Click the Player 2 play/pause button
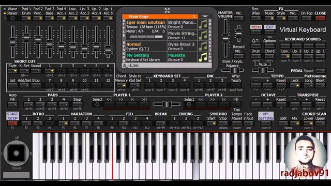Screen dimensions: 331x186 (236, 104)
